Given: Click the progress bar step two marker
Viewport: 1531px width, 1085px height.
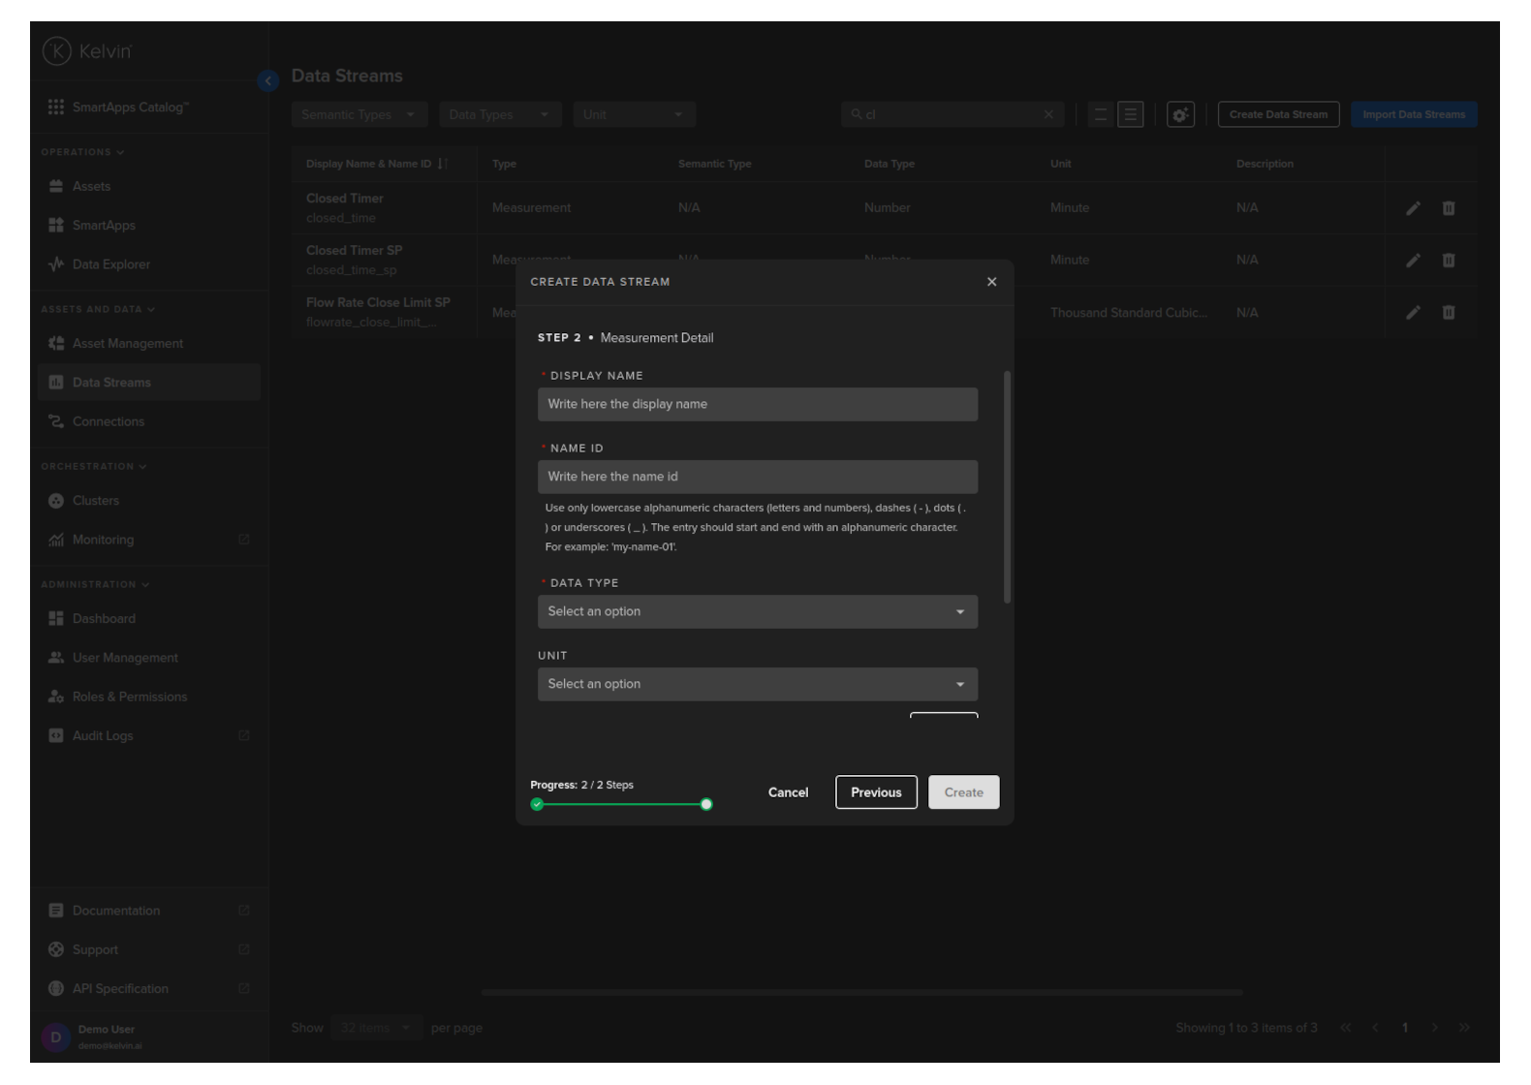Looking at the screenshot, I should 706,804.
